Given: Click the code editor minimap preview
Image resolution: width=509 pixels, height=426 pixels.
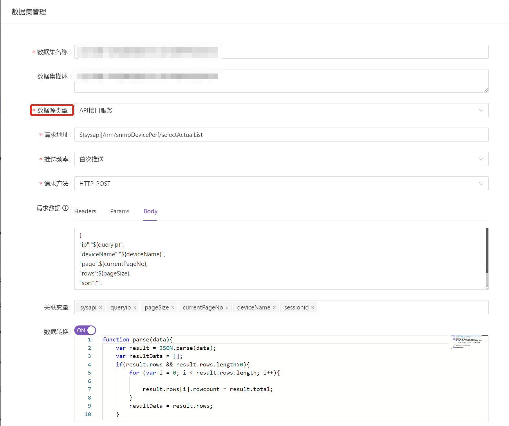Looking at the screenshot, I should tap(466, 342).
